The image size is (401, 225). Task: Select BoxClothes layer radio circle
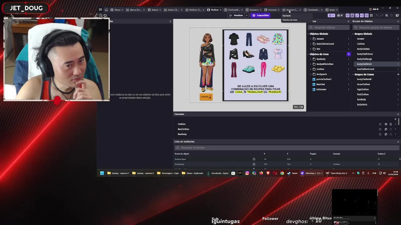pyautogui.click(x=380, y=129)
